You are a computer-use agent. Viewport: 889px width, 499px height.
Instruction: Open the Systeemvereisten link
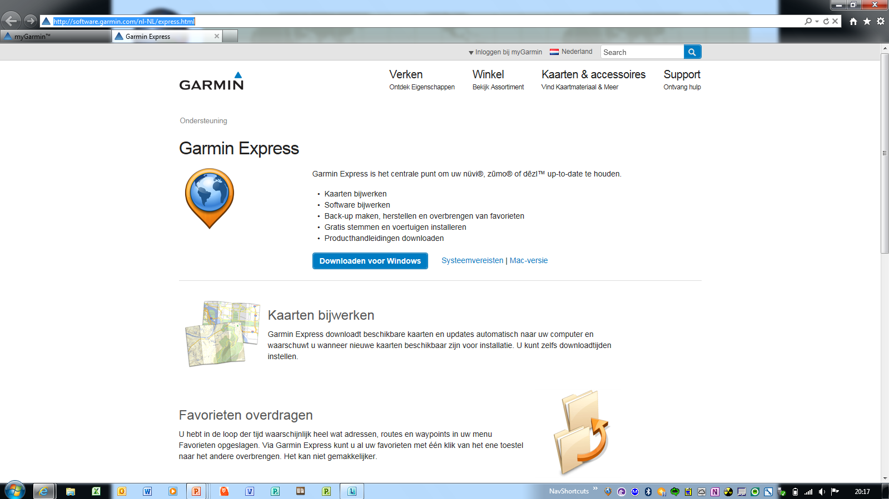(473, 260)
